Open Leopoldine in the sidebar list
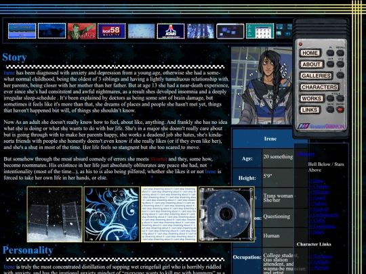The width and height of the screenshot is (366, 274). pyautogui.click(x=323, y=226)
